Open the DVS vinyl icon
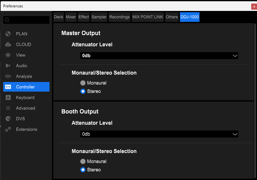The image size is (257, 180). tap(8, 119)
